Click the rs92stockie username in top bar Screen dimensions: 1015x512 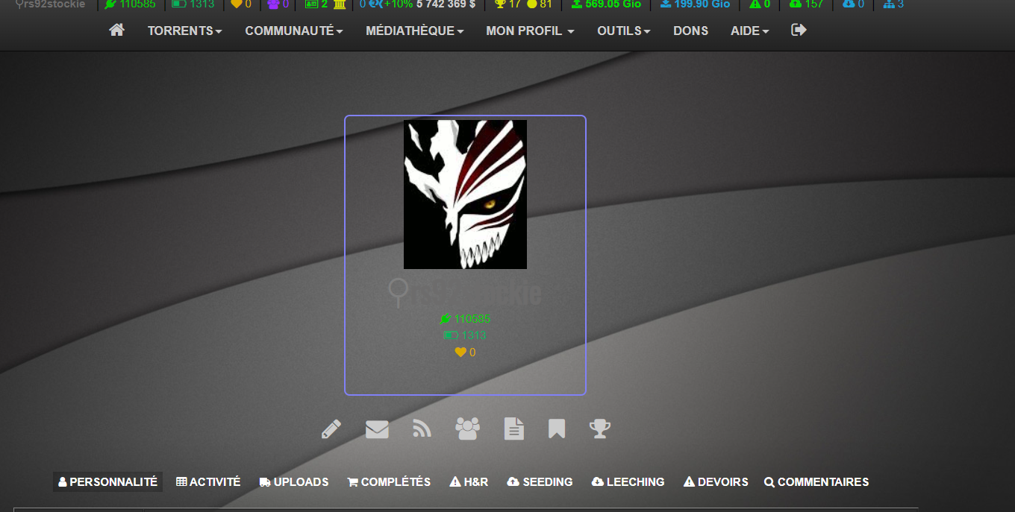coord(50,4)
